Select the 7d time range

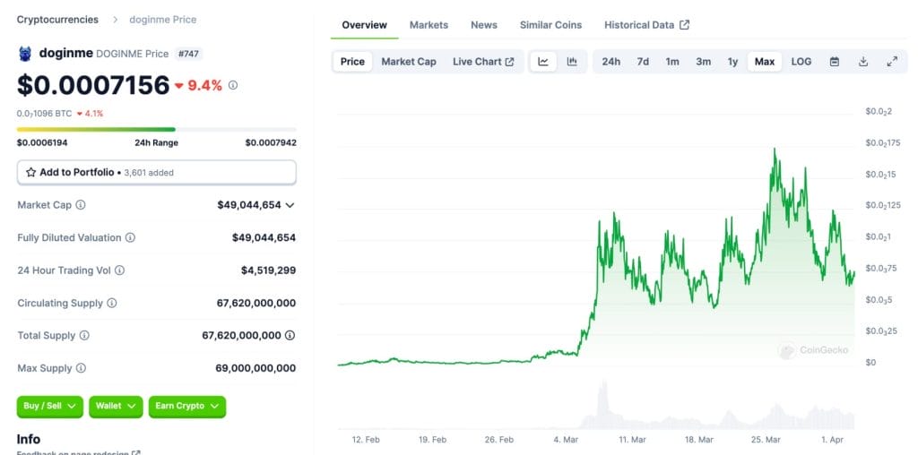click(x=643, y=62)
